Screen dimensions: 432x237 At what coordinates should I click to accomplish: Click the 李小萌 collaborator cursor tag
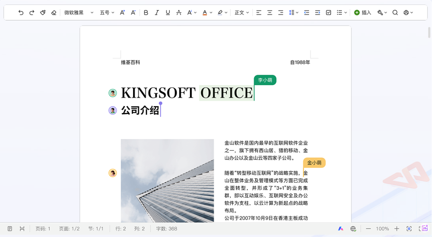(x=265, y=80)
